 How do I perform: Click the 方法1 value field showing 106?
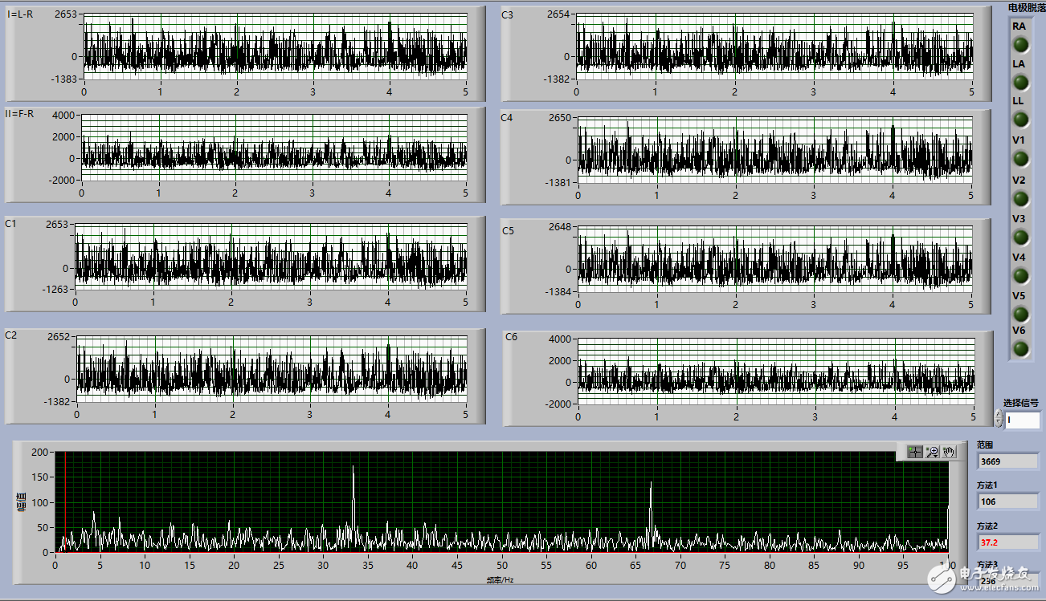1007,502
